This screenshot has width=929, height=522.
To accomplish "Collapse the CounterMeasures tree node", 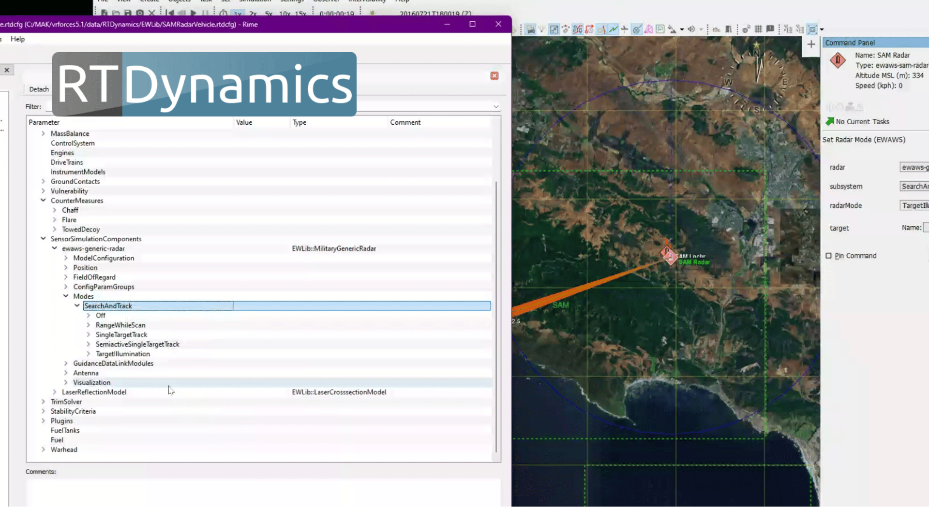I will pyautogui.click(x=43, y=200).
